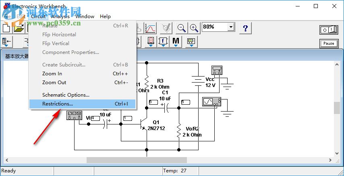Select the Q1 2N2712 transistor symbol

[144, 124]
